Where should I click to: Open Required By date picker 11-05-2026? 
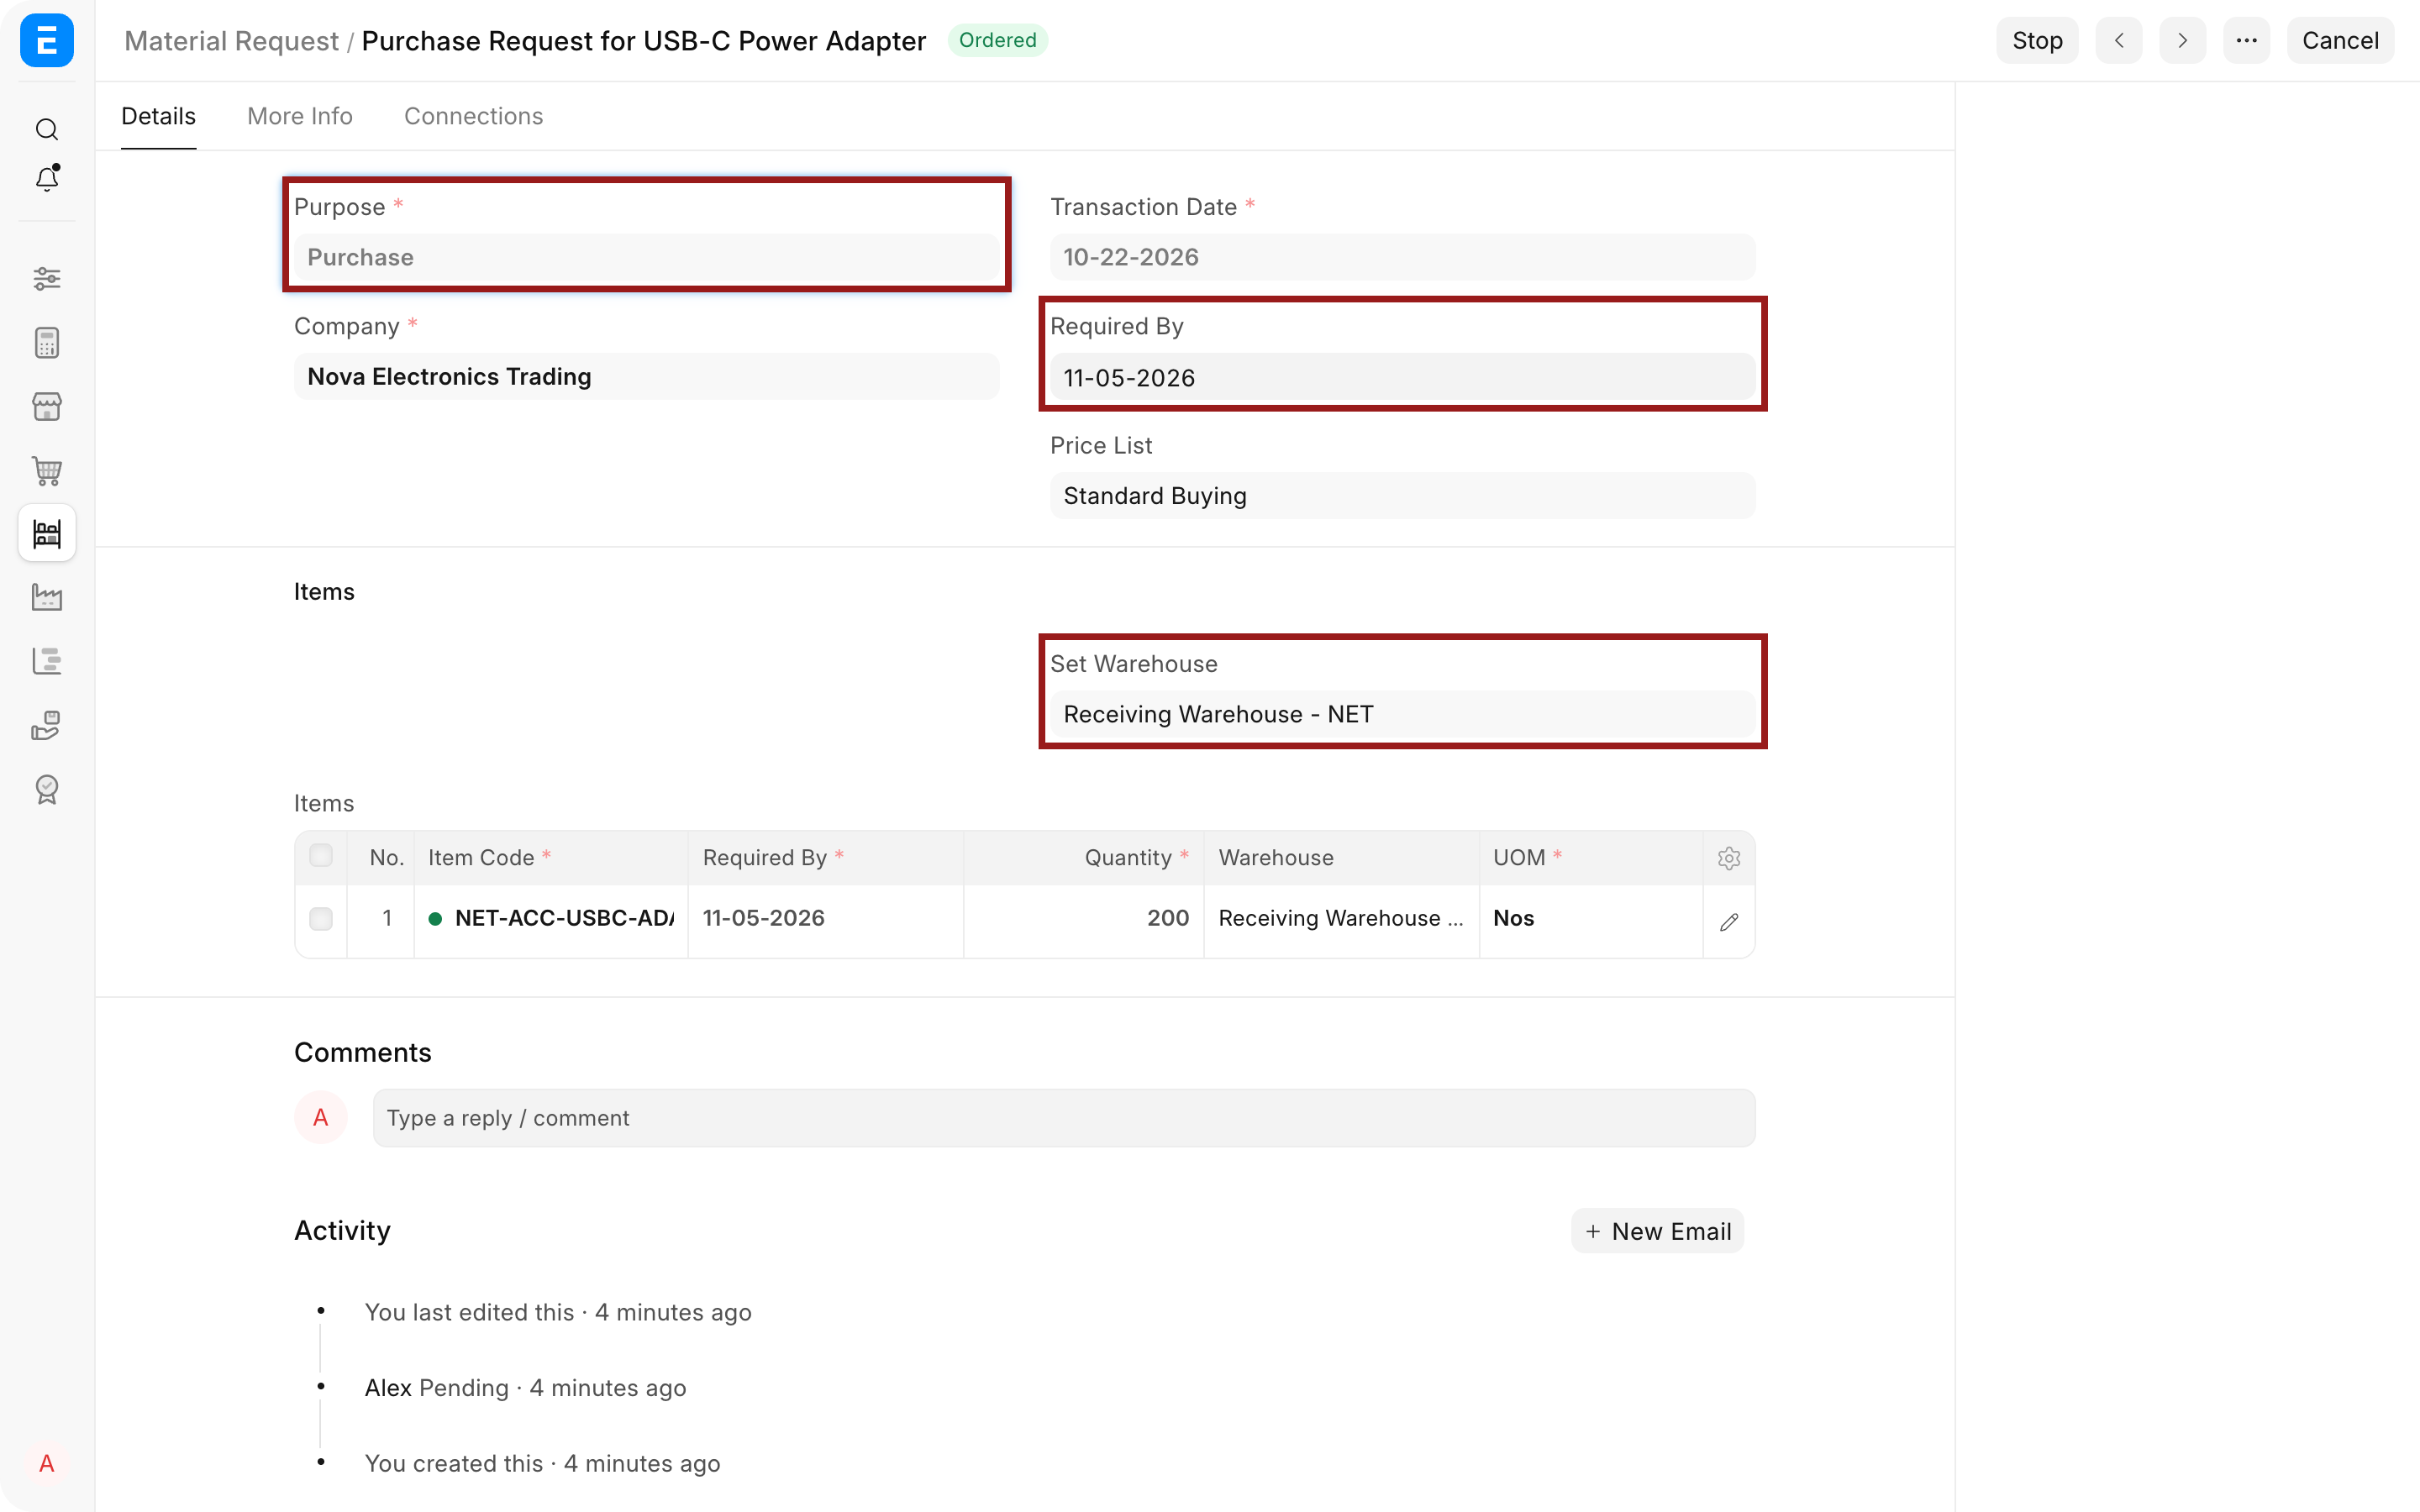[1402, 378]
